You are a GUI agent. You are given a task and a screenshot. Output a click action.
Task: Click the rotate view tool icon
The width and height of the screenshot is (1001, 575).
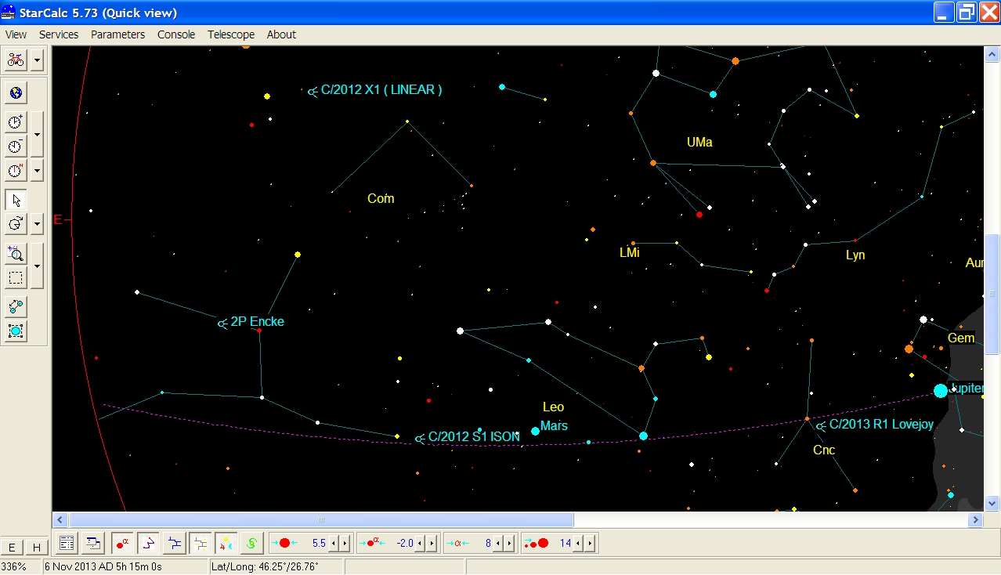tap(16, 224)
